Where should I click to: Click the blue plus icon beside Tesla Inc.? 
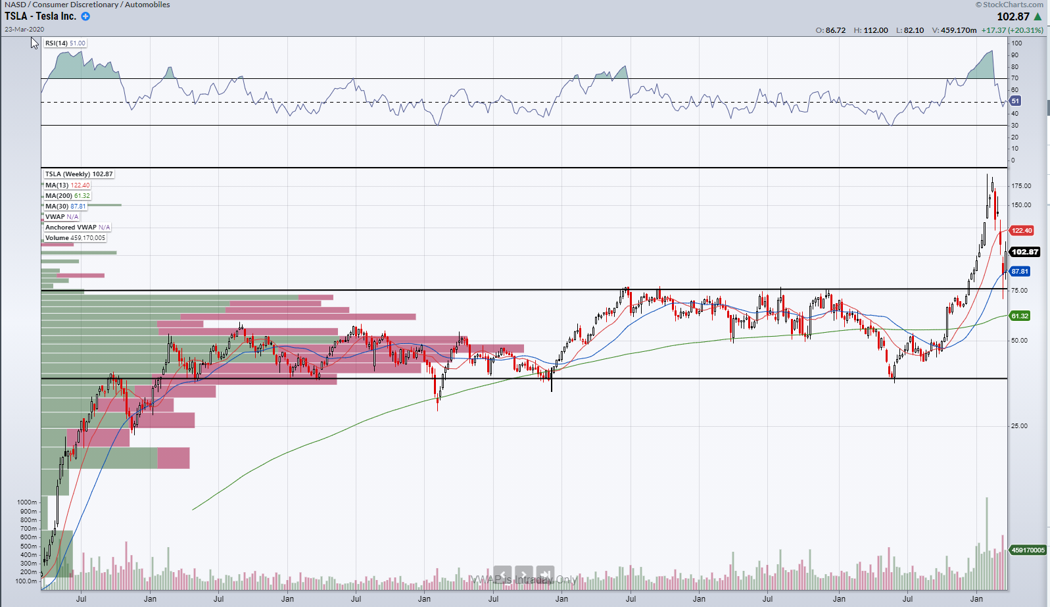point(85,16)
